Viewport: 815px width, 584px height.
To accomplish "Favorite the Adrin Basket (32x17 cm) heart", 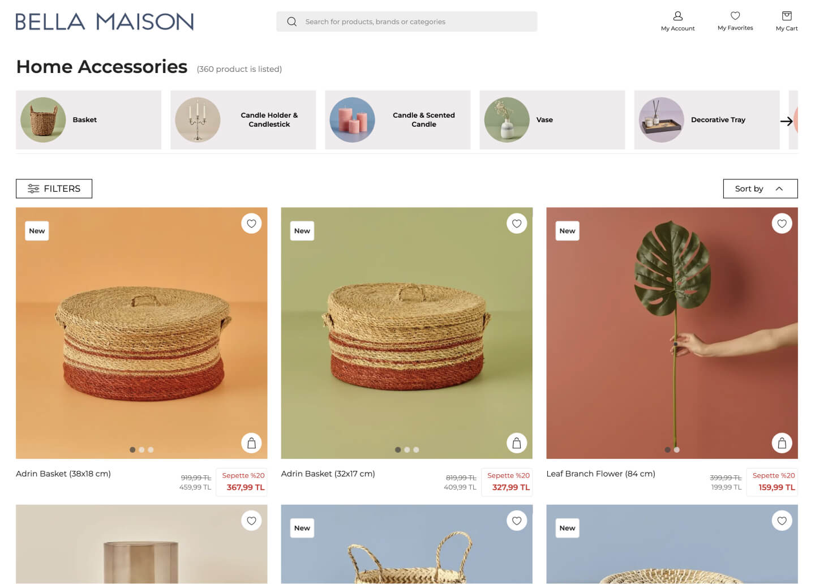I will pos(517,224).
